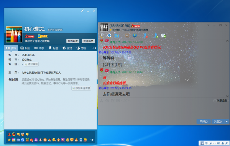Viewport: 230px width, 146px height.
Task: Expand the send button options arrow
Action: pyautogui.click(x=227, y=122)
